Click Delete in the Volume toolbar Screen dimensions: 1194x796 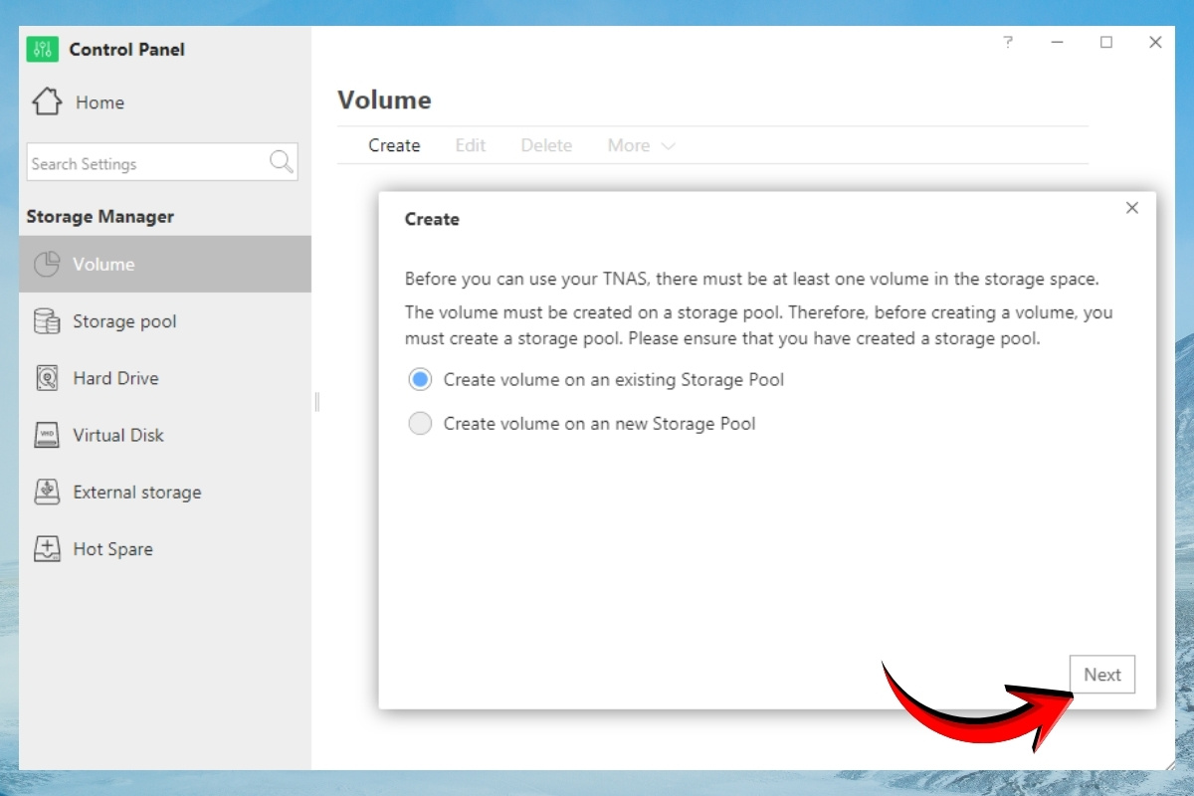tap(546, 145)
